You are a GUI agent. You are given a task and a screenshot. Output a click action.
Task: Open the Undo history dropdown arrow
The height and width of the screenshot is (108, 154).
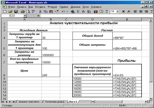point(67,12)
